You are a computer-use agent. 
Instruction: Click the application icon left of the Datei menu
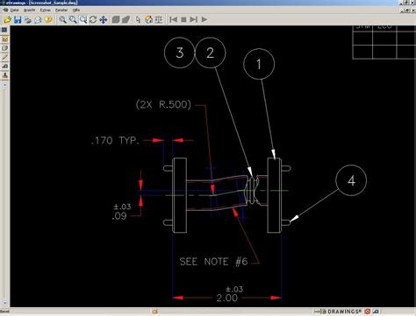coord(5,10)
